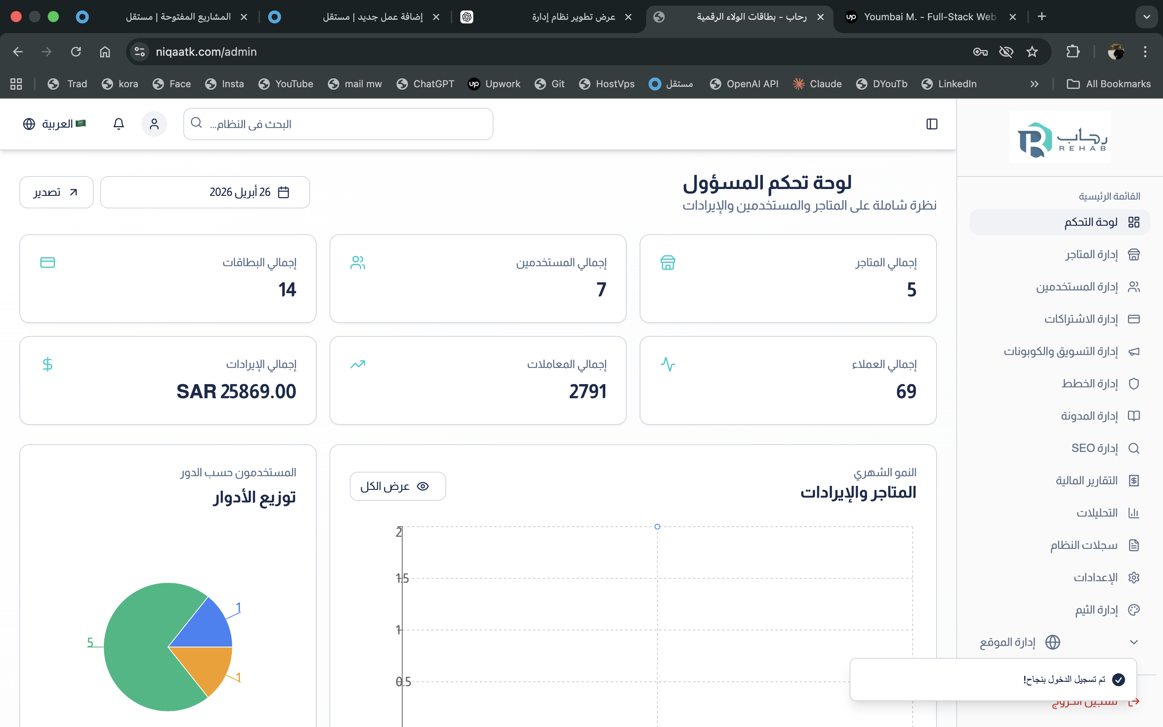Expand the إدارة الموقع submenu chevron
The image size is (1163, 727).
click(1134, 642)
